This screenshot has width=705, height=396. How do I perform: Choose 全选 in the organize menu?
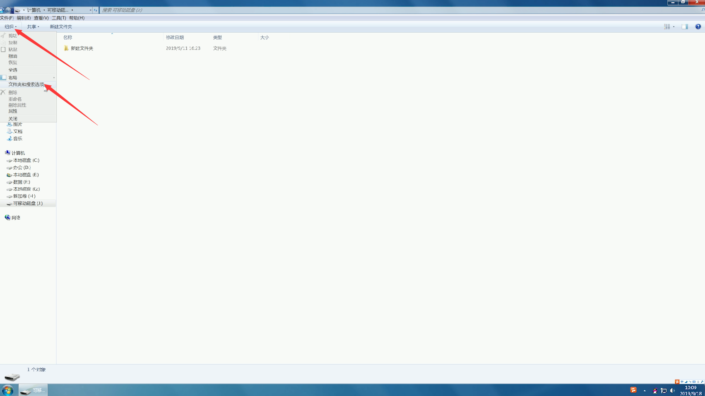(13, 70)
